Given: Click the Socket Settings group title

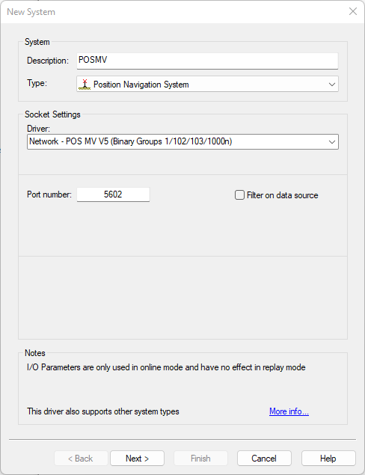Looking at the screenshot, I should pyautogui.click(x=52, y=114).
